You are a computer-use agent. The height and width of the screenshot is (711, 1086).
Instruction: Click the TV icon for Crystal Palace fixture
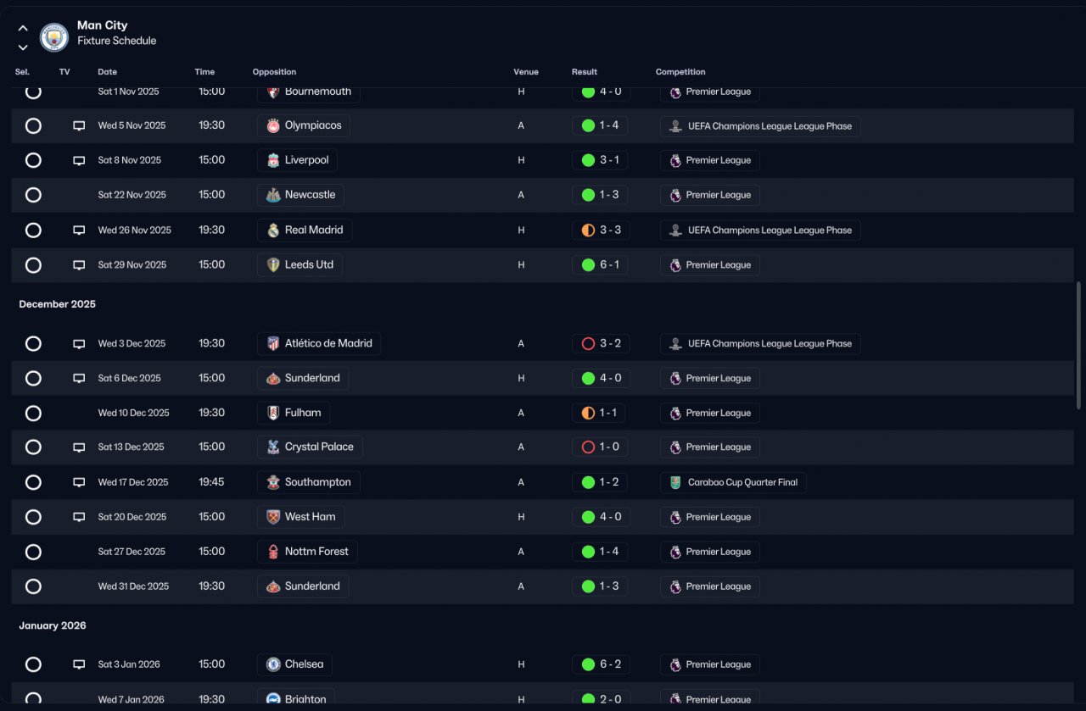pyautogui.click(x=79, y=447)
